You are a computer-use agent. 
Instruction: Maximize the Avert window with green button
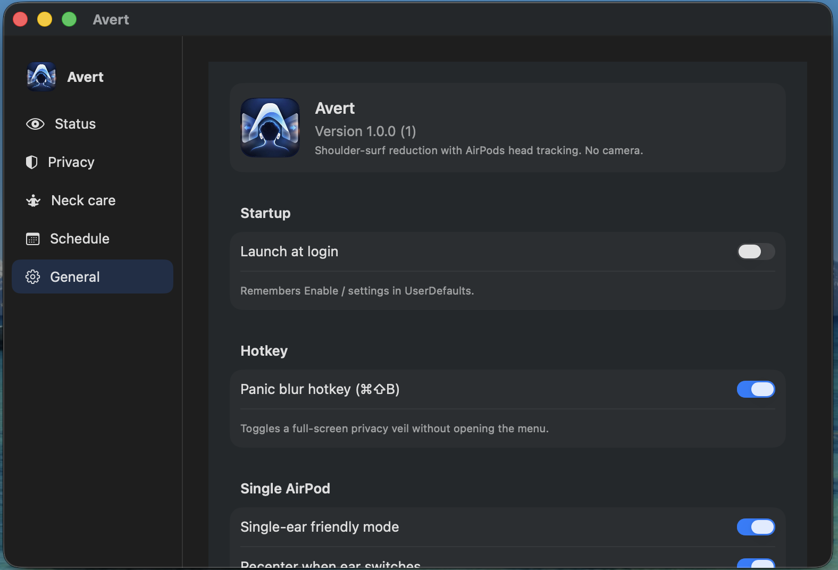click(x=69, y=19)
